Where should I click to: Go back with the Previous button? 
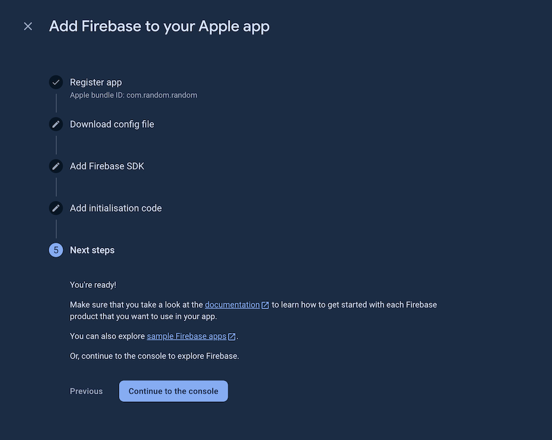(86, 391)
